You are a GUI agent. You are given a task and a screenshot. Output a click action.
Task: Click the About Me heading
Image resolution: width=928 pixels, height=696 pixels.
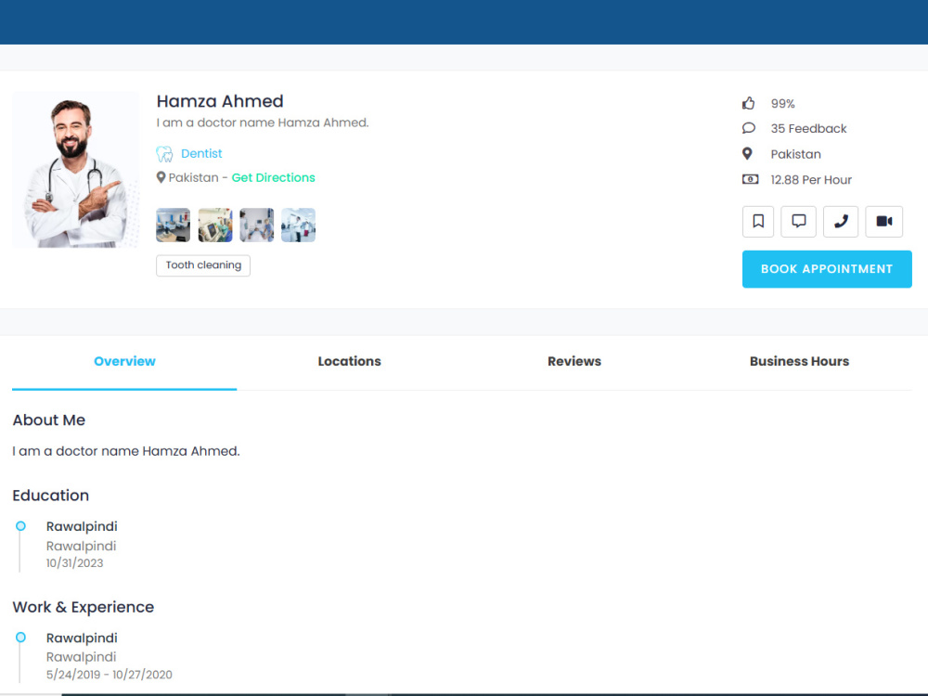click(49, 420)
